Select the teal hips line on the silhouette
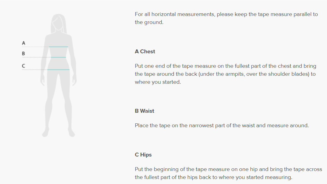327x184 pixels. click(58, 70)
